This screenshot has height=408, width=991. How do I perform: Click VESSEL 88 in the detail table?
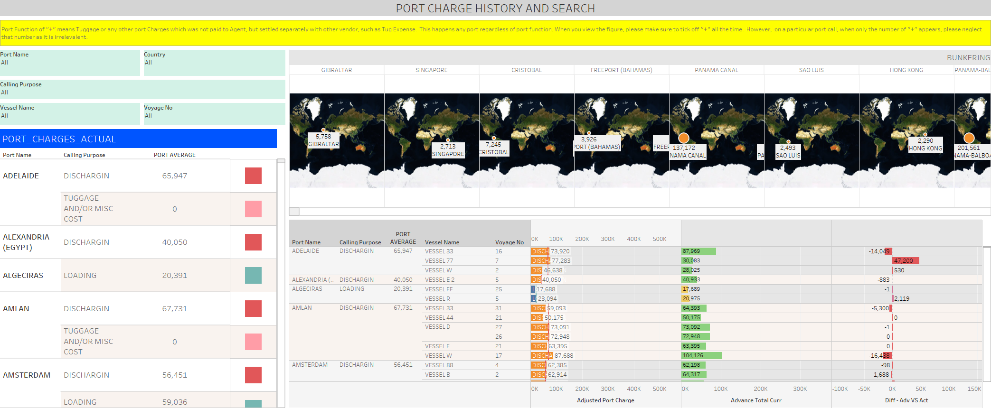(x=439, y=365)
